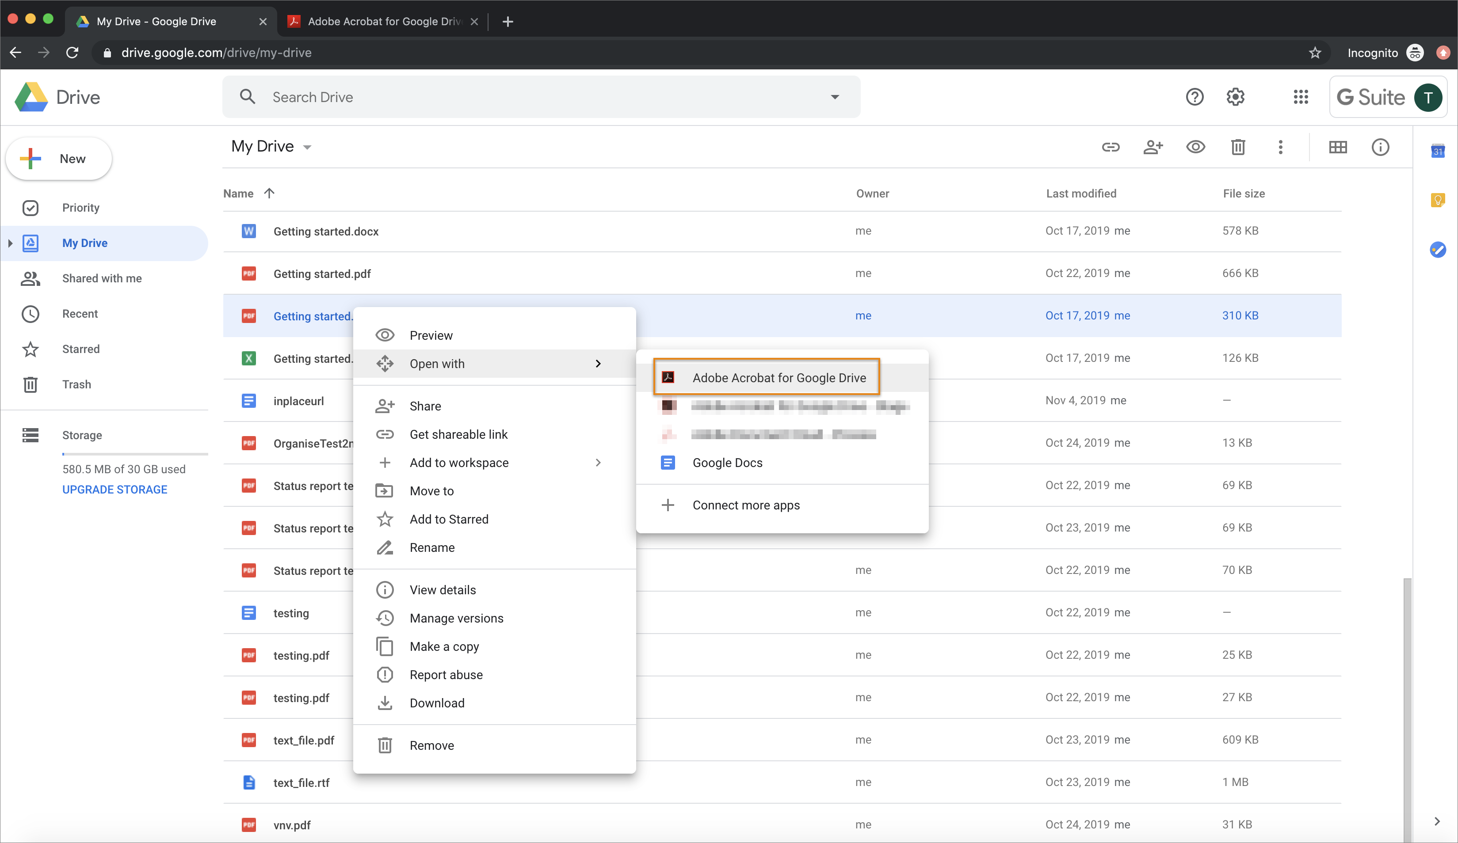
Task: Expand the My Drive title dropdown
Action: (x=307, y=147)
